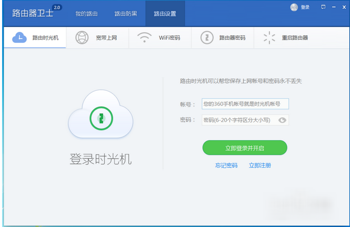Screen dimensions: 350x227
Task: Open the 忘记密码 link
Action: point(227,165)
